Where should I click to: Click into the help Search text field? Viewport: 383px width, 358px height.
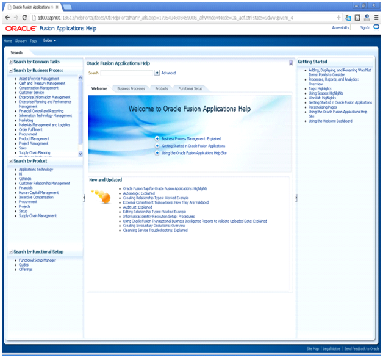point(127,73)
